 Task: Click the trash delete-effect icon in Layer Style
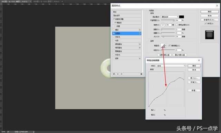pyautogui.click(x=141, y=74)
